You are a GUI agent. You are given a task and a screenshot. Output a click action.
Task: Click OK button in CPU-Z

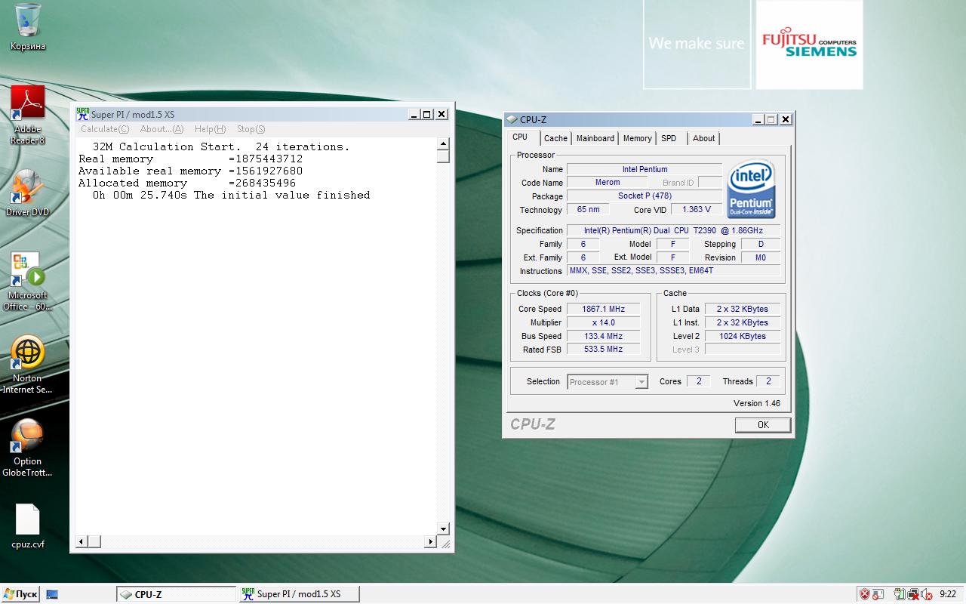click(763, 425)
